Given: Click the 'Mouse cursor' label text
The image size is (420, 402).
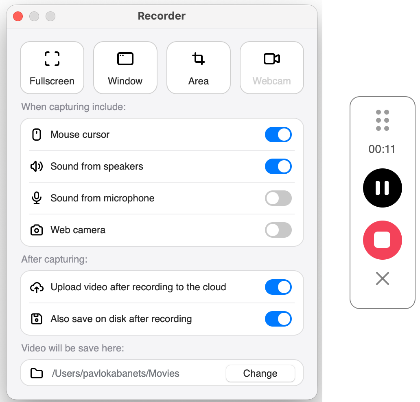Looking at the screenshot, I should coord(80,135).
